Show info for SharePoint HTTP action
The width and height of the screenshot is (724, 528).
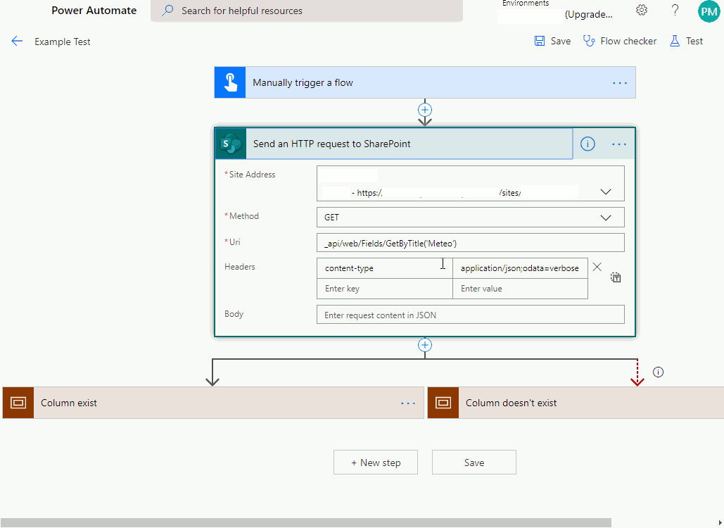point(588,144)
